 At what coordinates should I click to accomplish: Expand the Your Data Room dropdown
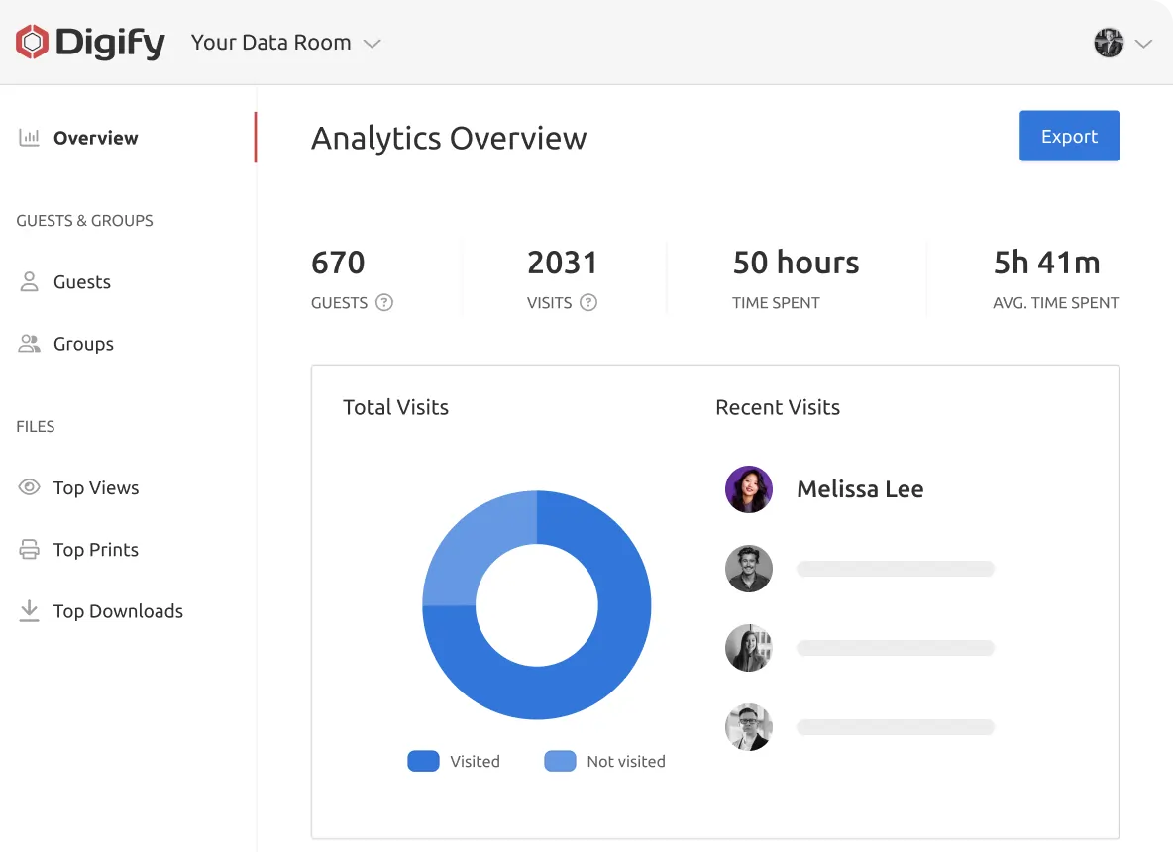coord(373,44)
